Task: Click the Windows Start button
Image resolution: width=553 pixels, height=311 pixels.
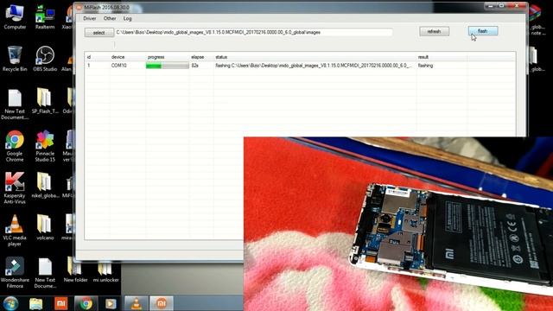Action: pos(10,303)
